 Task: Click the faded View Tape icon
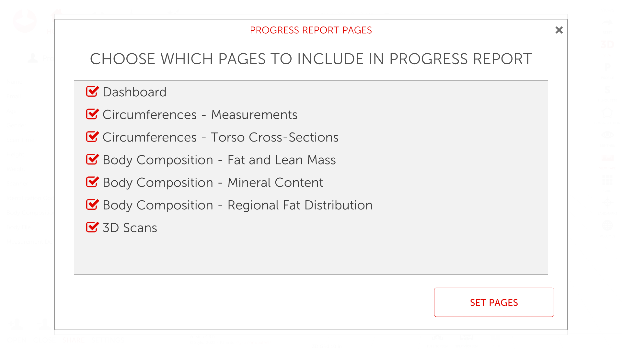[x=607, y=158]
